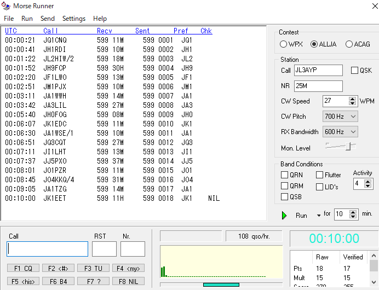
Task: Click the Recv column header
Action: pyautogui.click(x=105, y=31)
